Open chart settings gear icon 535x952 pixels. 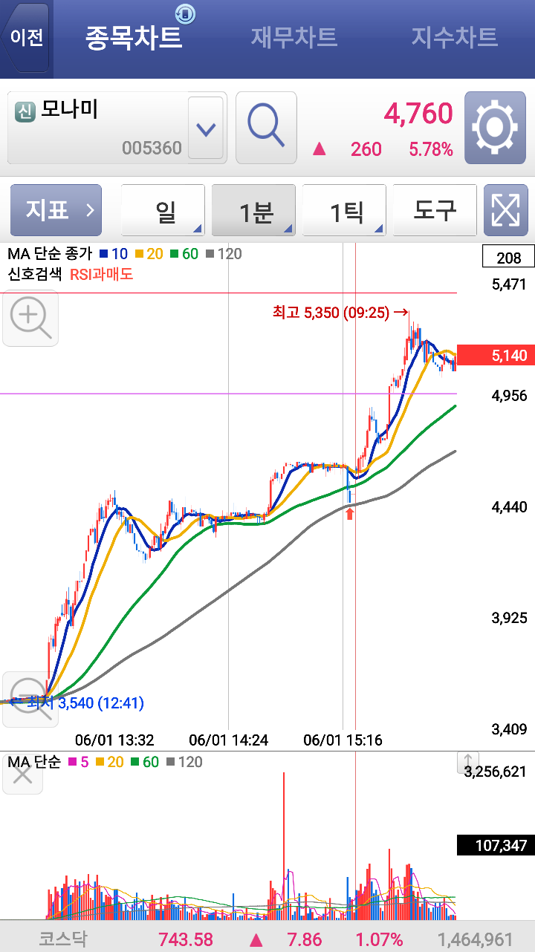click(x=495, y=128)
